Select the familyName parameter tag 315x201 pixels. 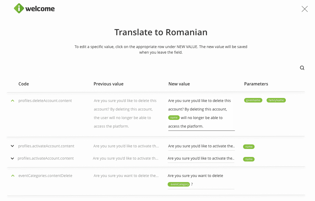coord(276,100)
